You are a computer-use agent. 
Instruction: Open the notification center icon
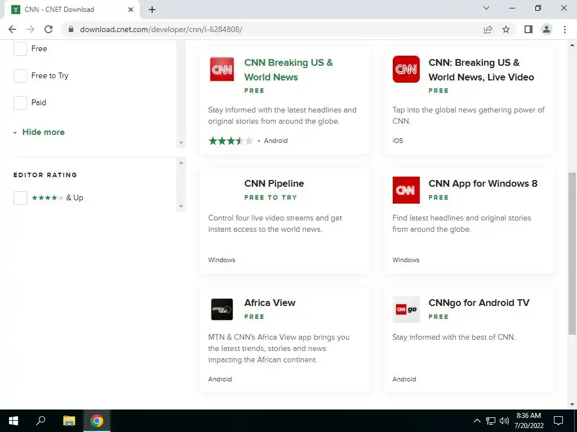click(558, 421)
